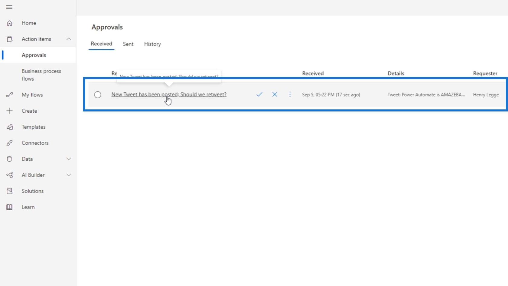
Task: Open the My flows page
Action: 32,95
